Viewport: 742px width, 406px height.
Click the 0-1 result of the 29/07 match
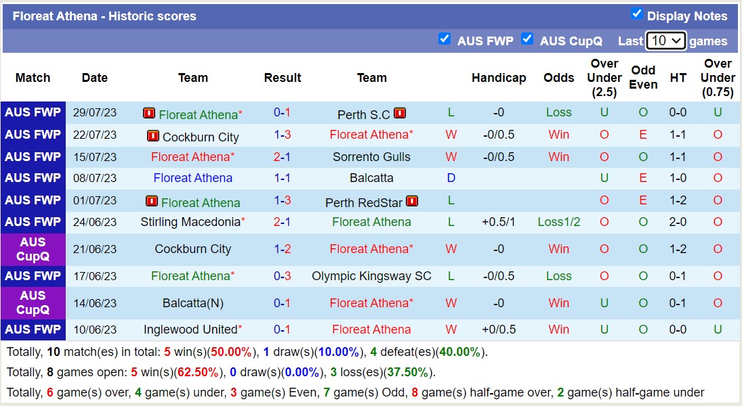[x=283, y=113]
